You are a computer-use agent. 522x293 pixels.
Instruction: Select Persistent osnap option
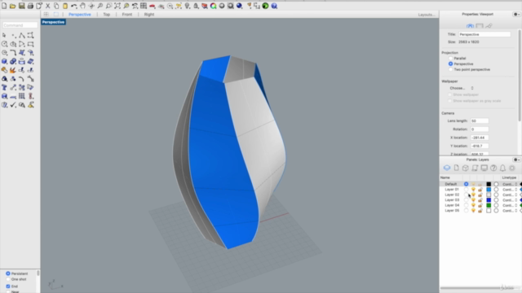tap(8, 273)
